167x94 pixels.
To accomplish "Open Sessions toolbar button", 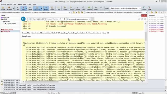I will click(x=9, y=8).
